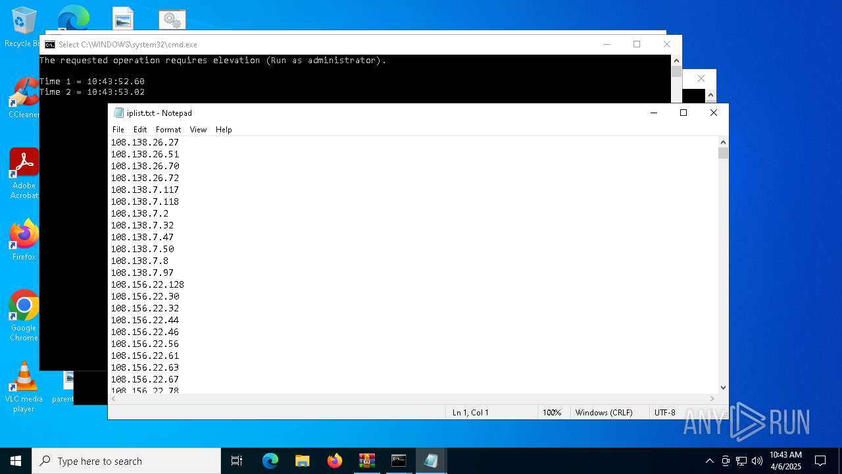Click Notepad's vertical scroll down arrow

[x=723, y=388]
